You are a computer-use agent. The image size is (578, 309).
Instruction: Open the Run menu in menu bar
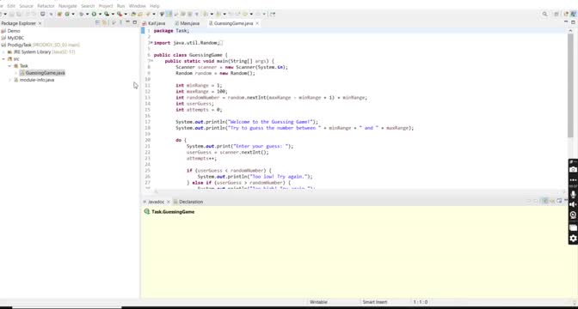[120, 6]
